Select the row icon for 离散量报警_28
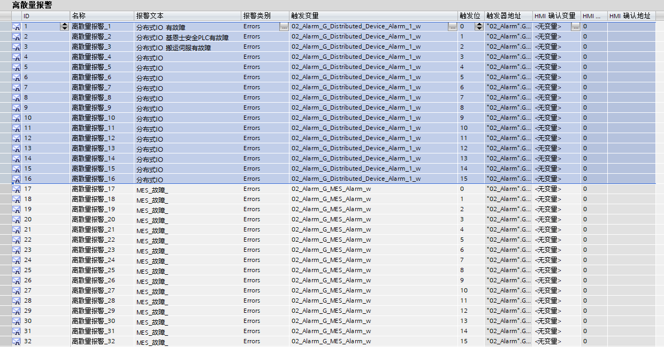Image resolution: width=664 pixels, height=347 pixels. pos(16,300)
